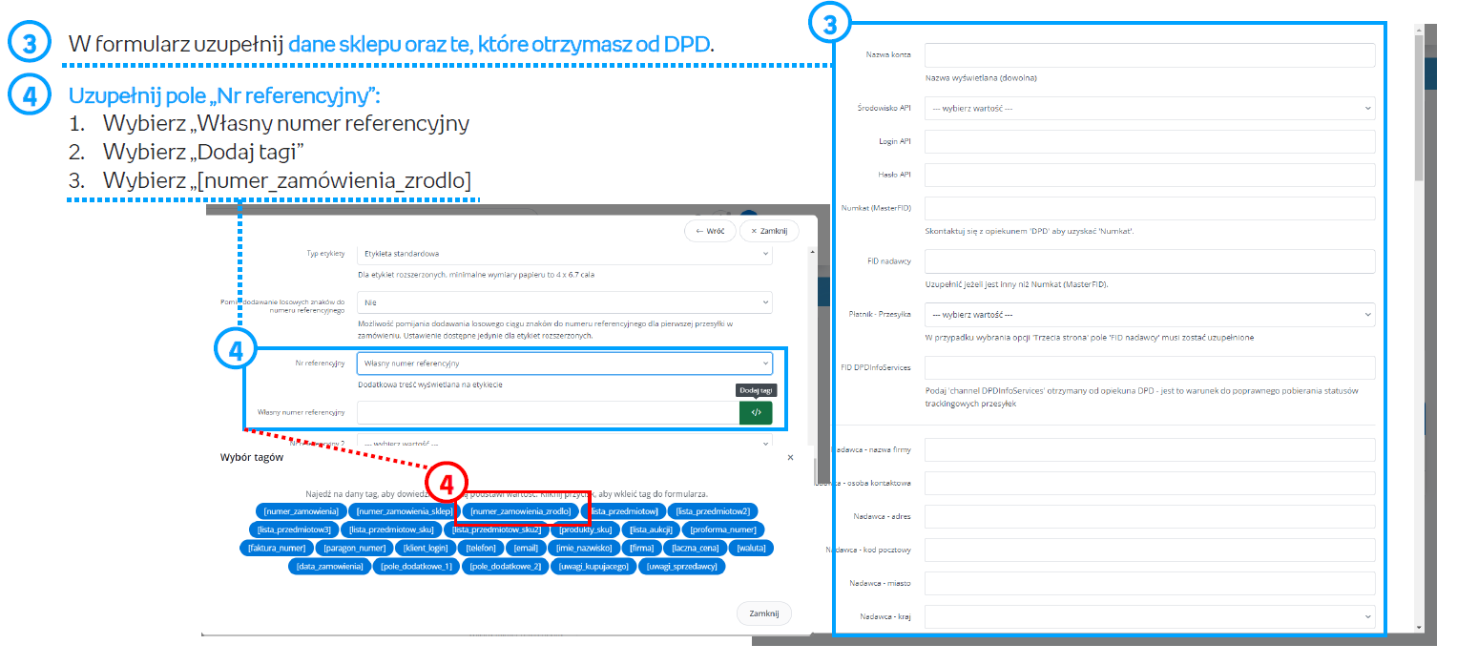Click the Wróć back button

tap(710, 231)
